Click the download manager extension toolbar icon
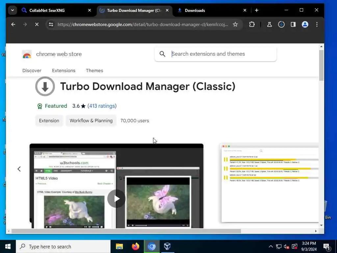337x253 pixels. click(281, 24)
